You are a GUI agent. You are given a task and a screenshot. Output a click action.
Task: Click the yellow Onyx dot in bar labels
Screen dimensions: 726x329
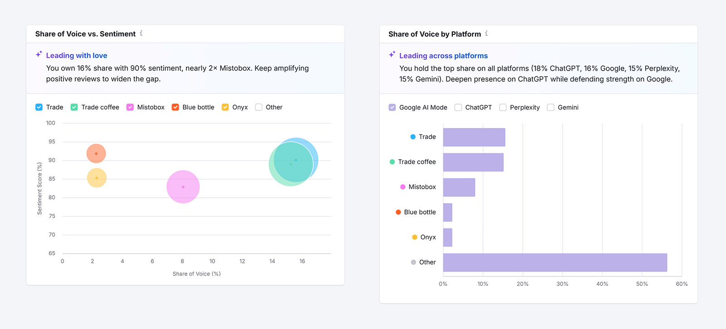(x=415, y=237)
